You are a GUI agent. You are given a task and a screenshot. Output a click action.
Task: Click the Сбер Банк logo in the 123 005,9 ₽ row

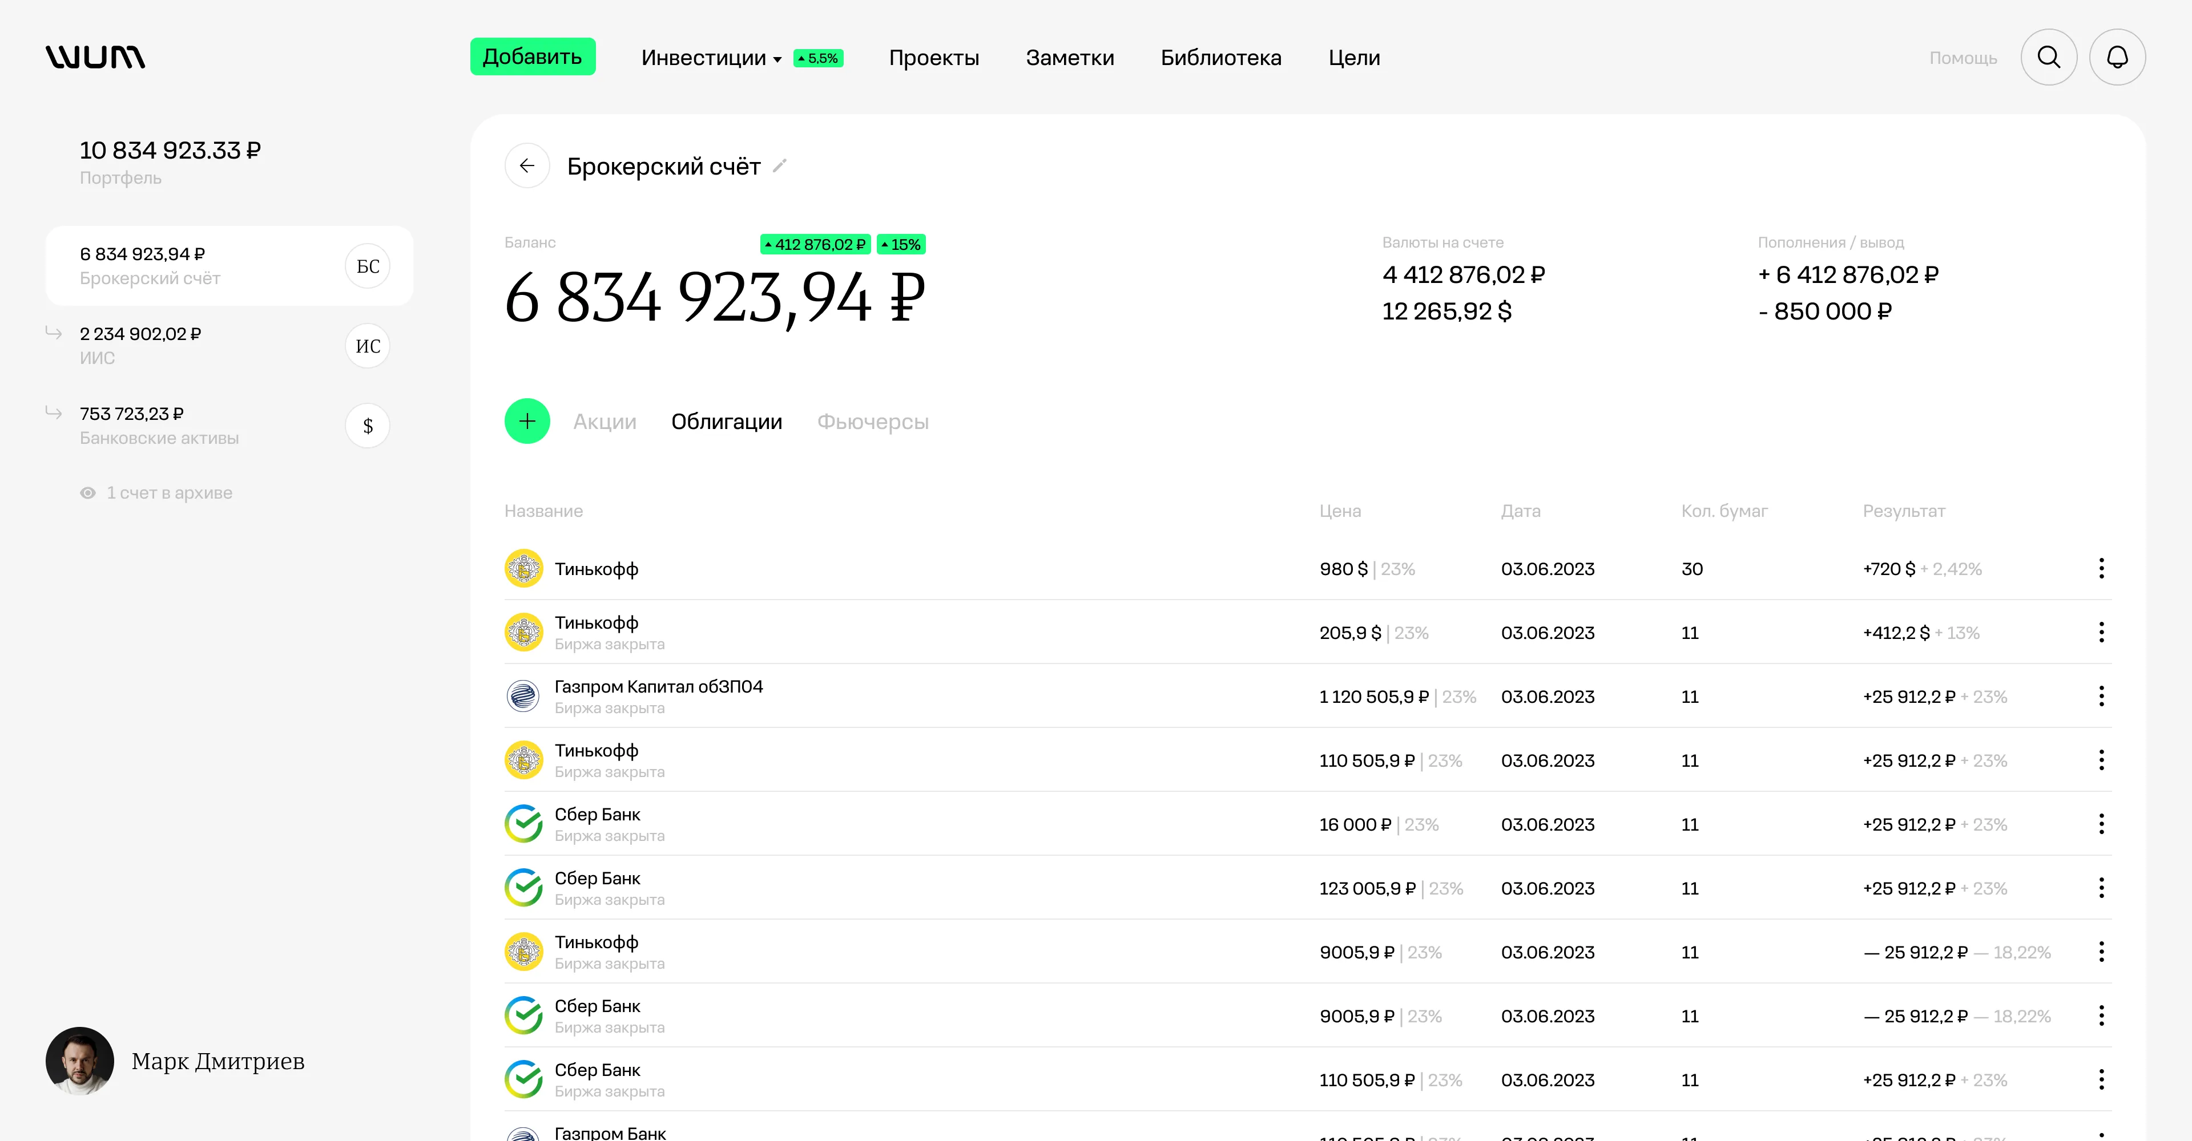(523, 888)
